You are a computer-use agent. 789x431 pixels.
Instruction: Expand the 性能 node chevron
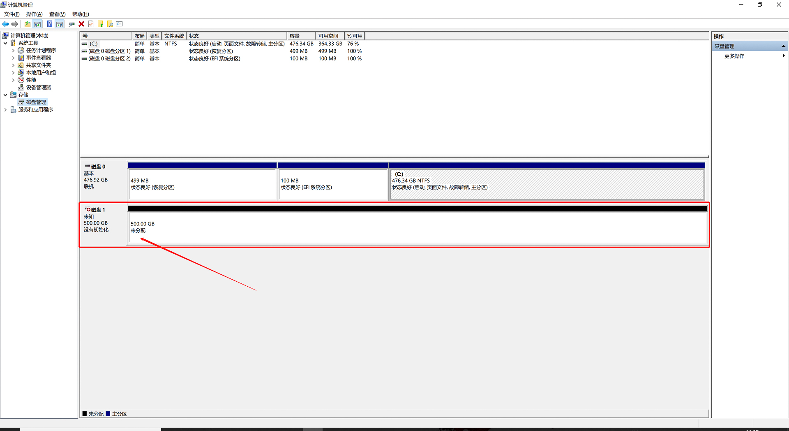coord(13,80)
